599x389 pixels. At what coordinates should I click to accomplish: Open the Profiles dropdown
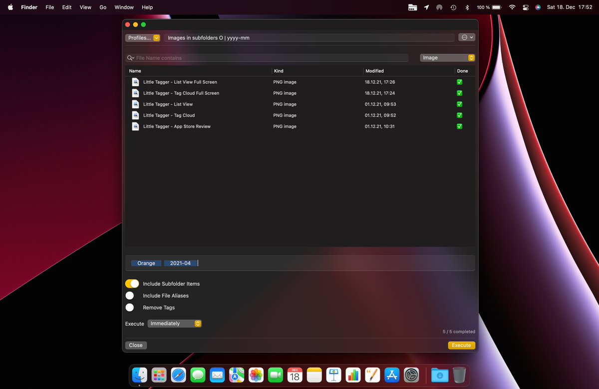click(143, 37)
